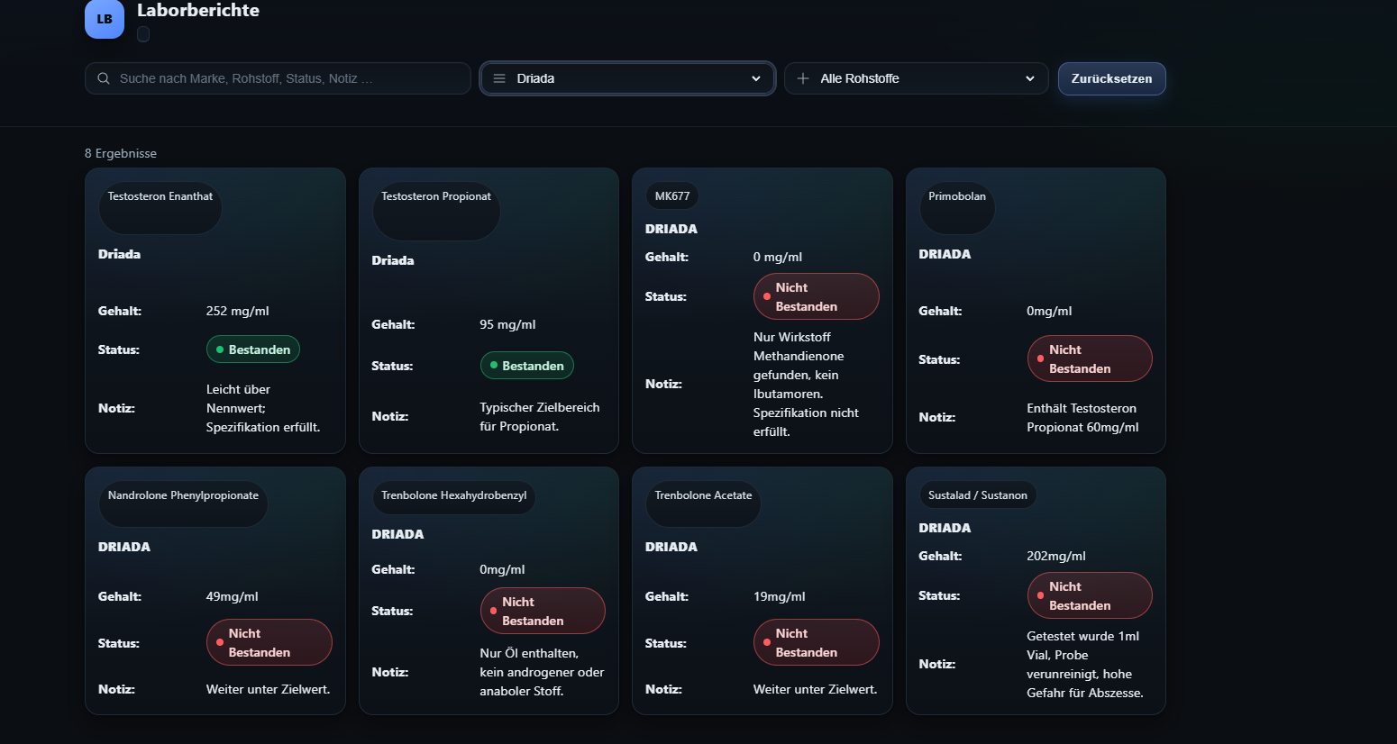Click the Nicht Bestanden badge on the Sustalad card
The height and width of the screenshot is (744, 1397).
tap(1089, 595)
